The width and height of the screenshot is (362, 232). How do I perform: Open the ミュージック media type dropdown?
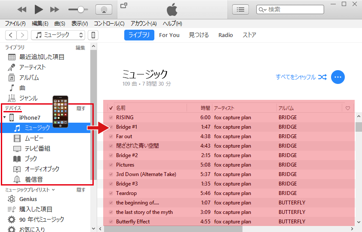coord(58,35)
